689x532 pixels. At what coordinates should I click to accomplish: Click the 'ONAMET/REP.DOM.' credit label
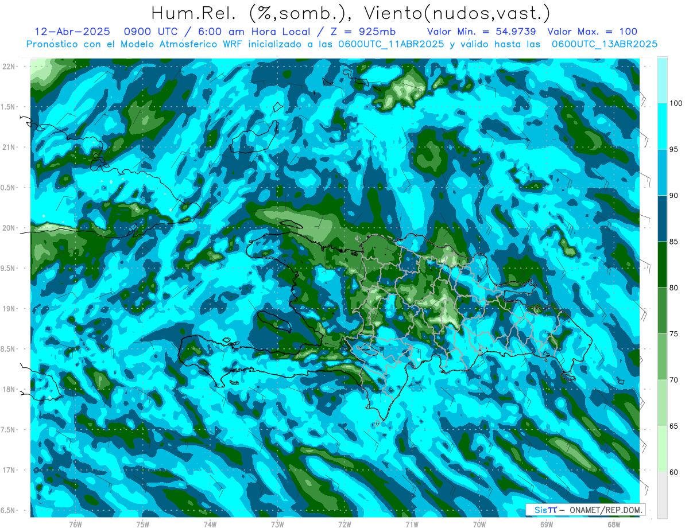coord(606,510)
